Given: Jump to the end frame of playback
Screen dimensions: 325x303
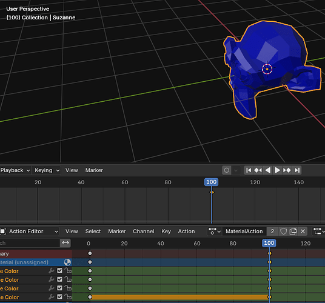Looking at the screenshot, I should [297, 170].
